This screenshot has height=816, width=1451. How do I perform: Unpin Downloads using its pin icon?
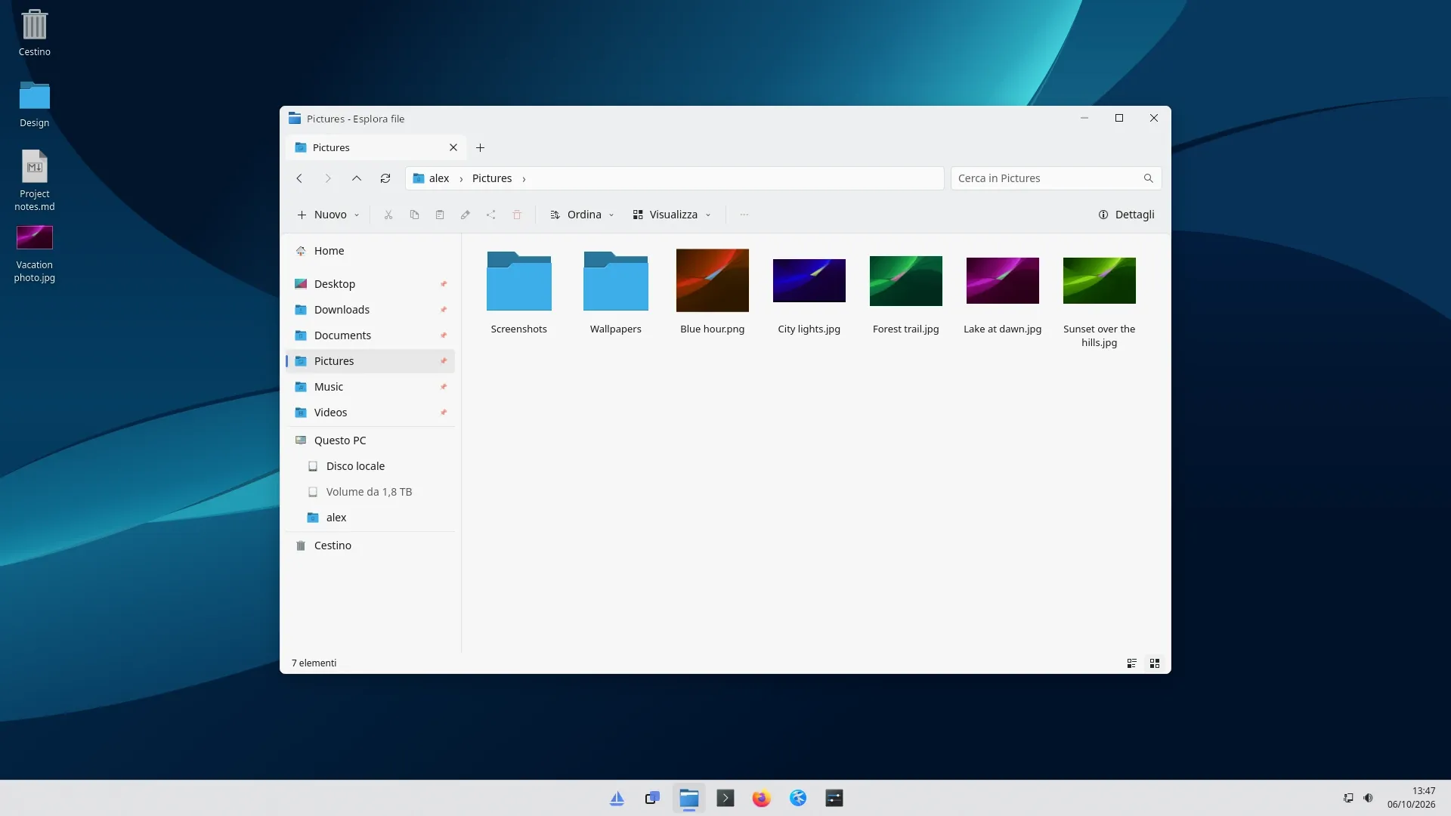(444, 310)
